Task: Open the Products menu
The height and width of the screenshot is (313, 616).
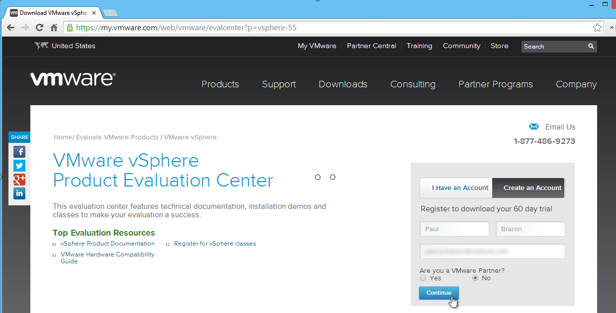Action: pos(220,84)
